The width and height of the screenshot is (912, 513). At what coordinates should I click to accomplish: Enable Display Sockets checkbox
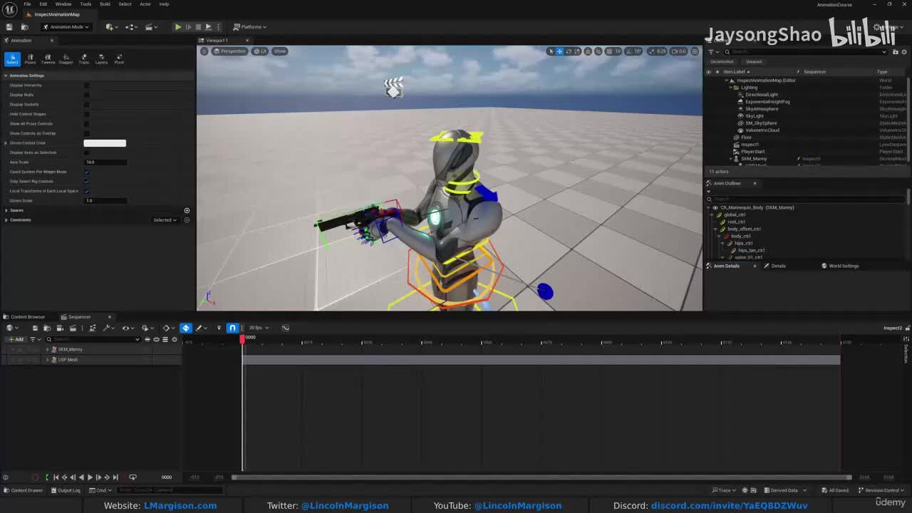pos(87,105)
